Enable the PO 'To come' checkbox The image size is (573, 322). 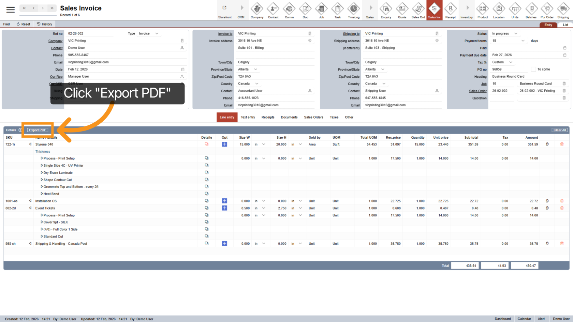tap(533, 69)
